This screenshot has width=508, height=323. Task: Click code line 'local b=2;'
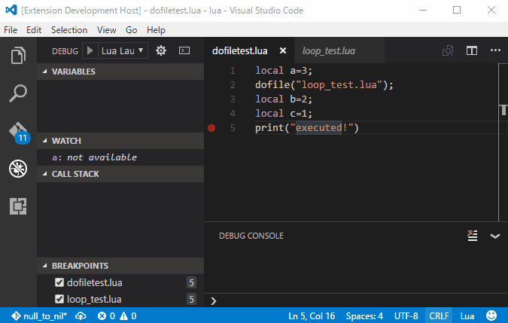[284, 99]
